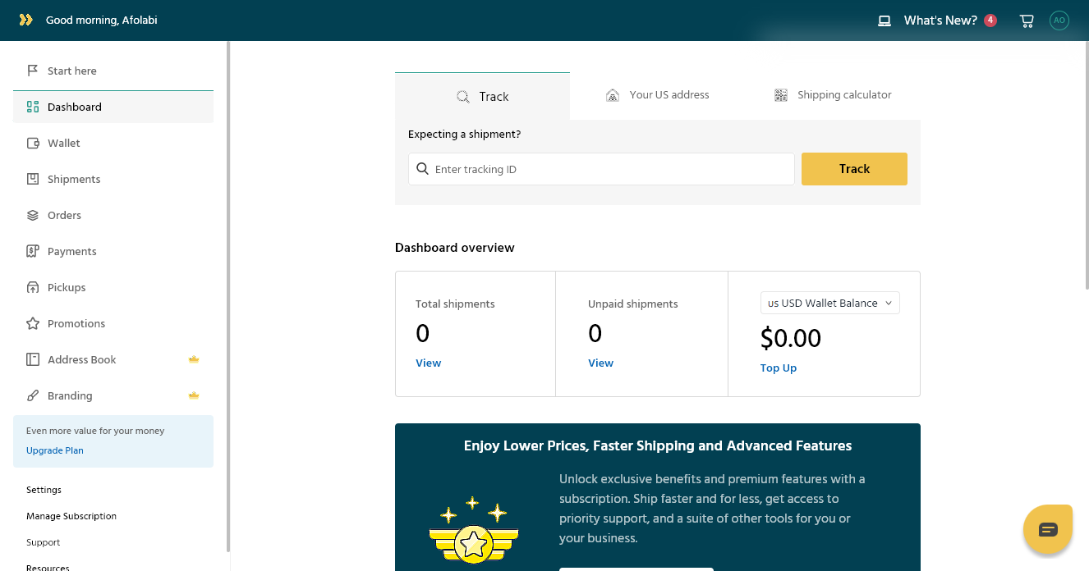Click the yellow Track button

click(x=854, y=169)
